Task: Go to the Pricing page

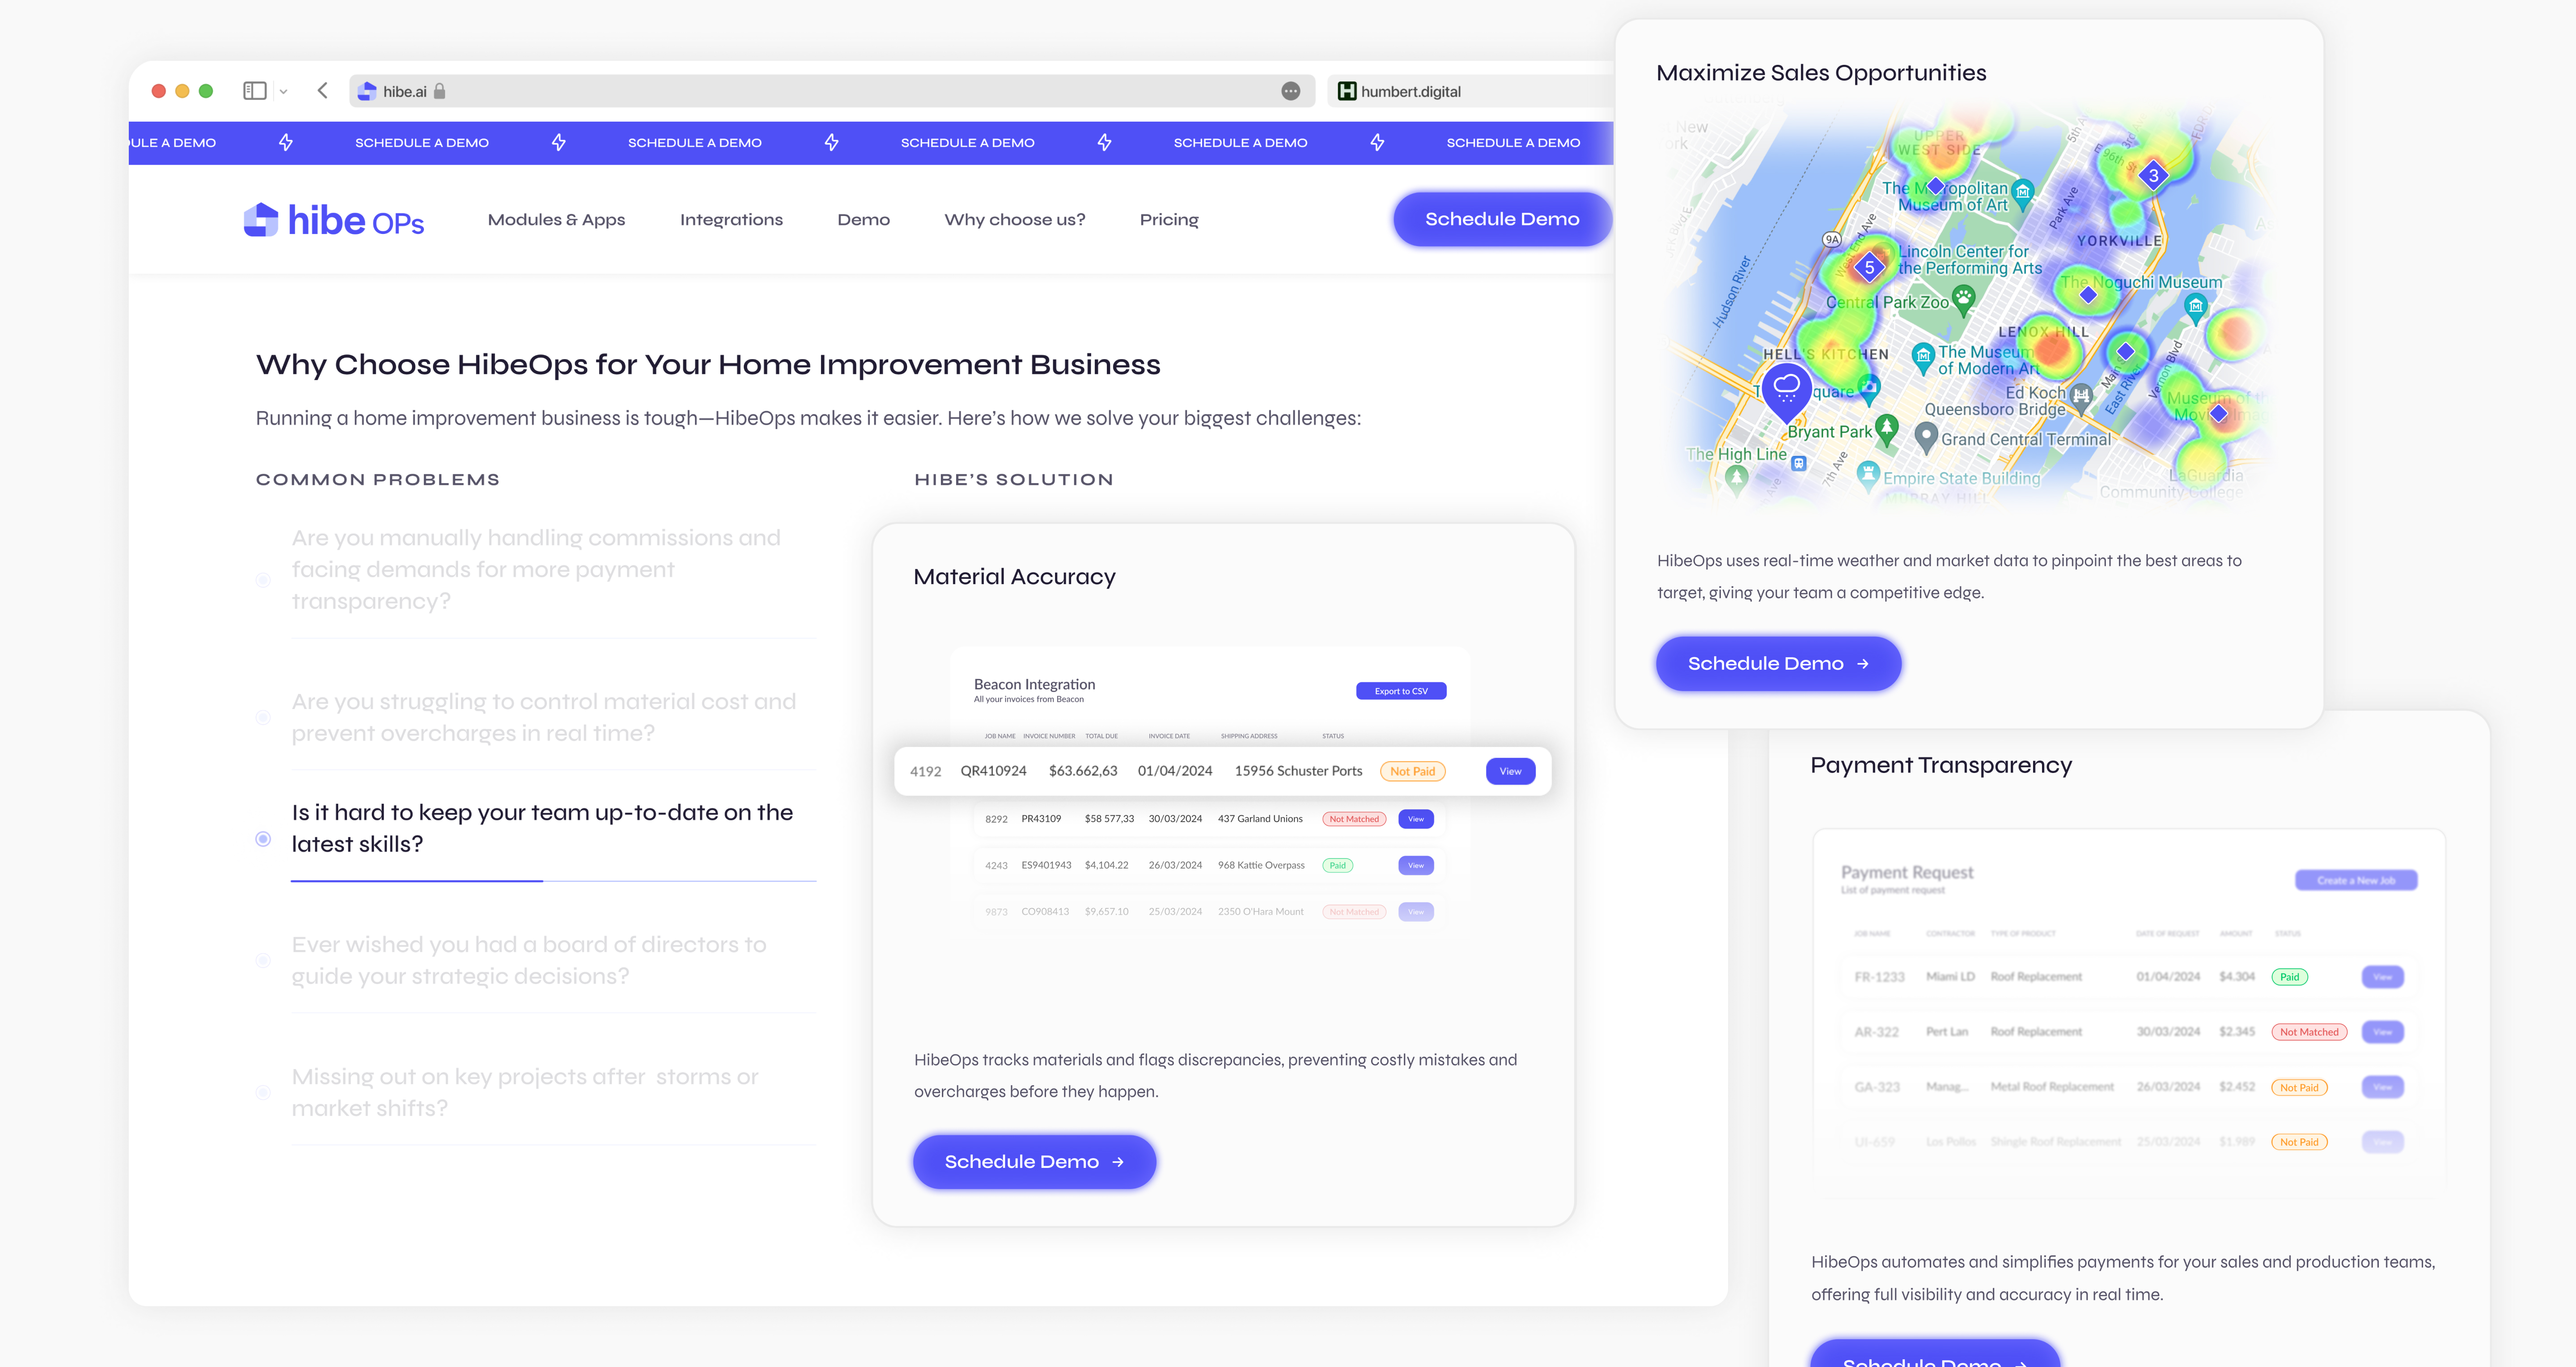Action: click(x=1168, y=220)
